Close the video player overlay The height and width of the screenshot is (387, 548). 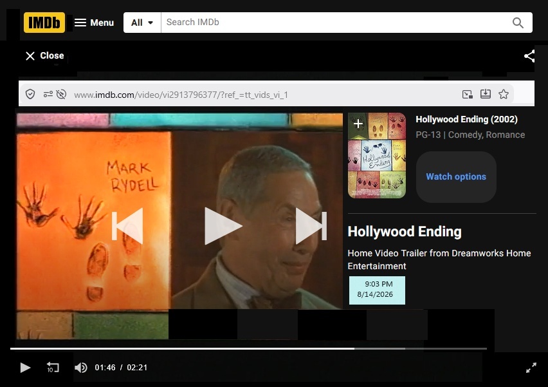click(x=45, y=55)
